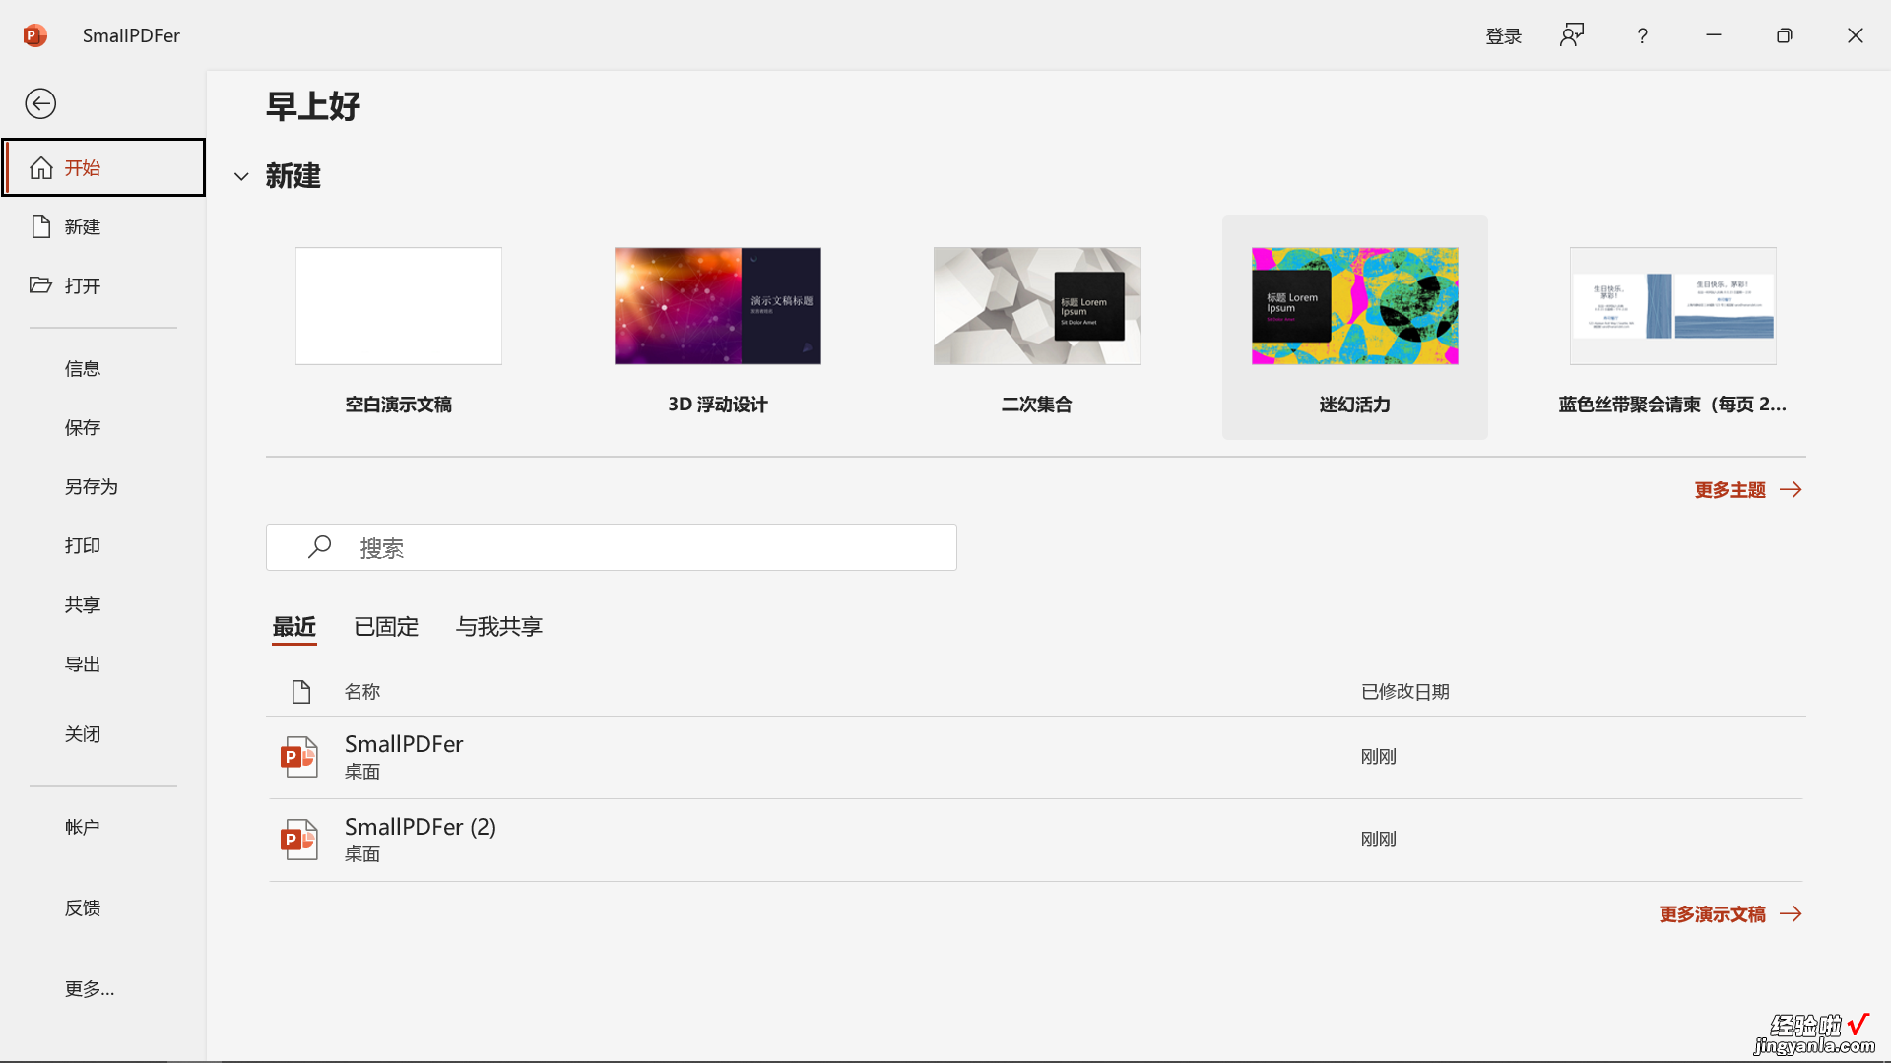The width and height of the screenshot is (1891, 1063).
Task: Click the SmallPDFer app icon in title bar
Action: pos(35,35)
